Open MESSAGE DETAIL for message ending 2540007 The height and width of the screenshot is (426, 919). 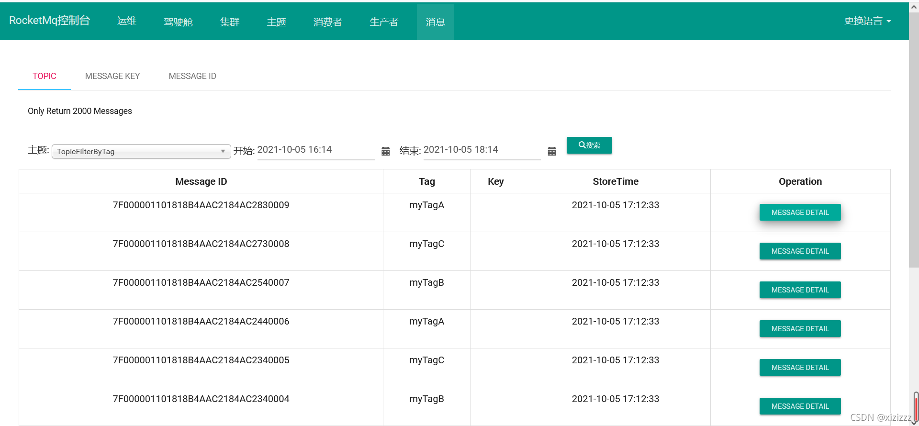coord(800,290)
